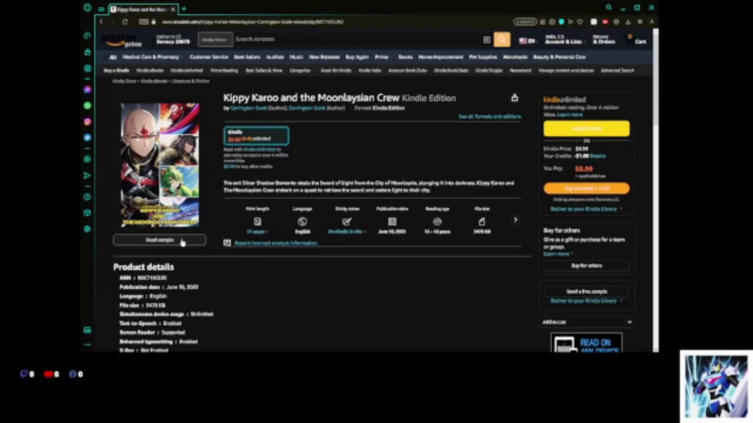The image size is (753, 423).
Task: Click the Print length page icon
Action: (257, 221)
